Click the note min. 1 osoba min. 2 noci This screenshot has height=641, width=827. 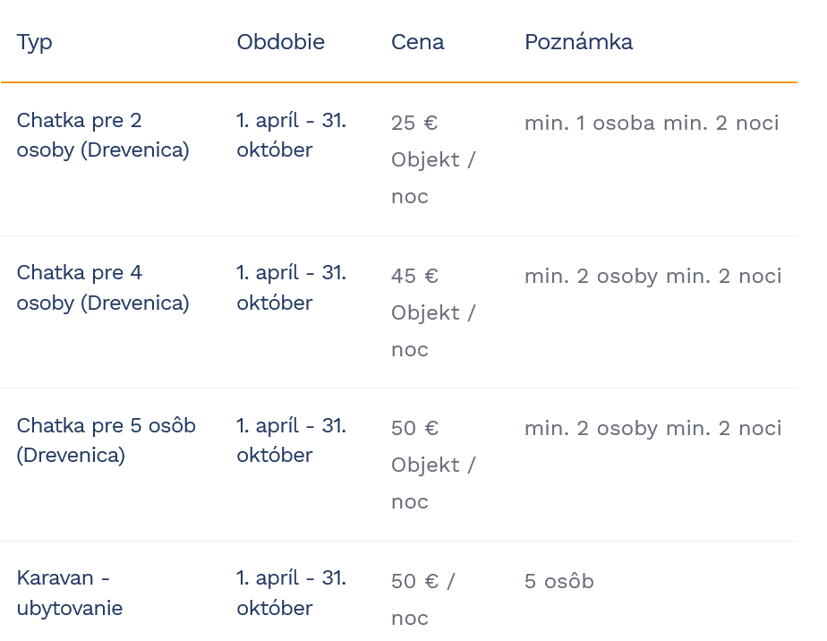tap(652, 123)
